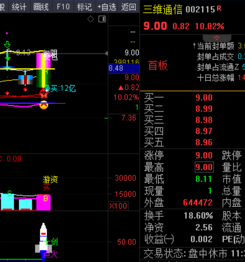The height and width of the screenshot is (262, 245).
Task: Click the 买一 bid price 9.00
Action: pos(204,98)
